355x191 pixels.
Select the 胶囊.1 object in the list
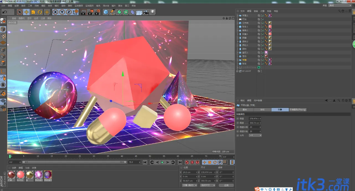click(245, 34)
